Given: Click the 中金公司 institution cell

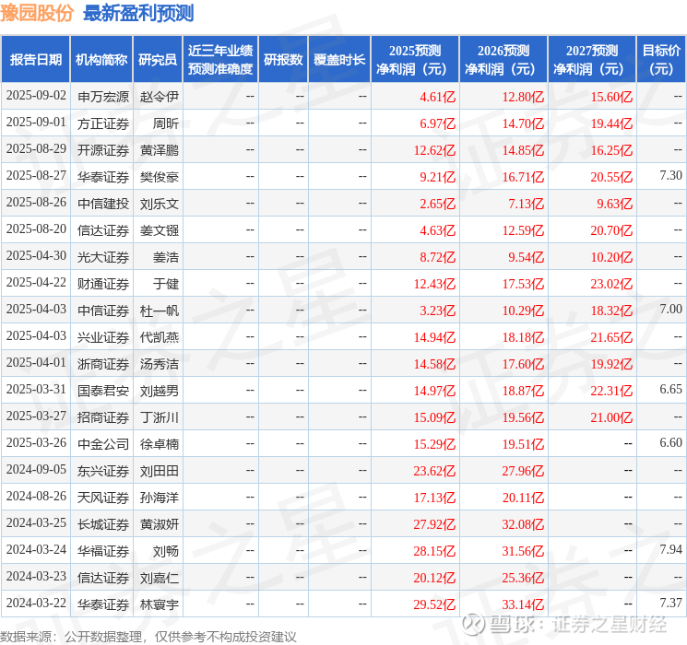Looking at the screenshot, I should click(x=103, y=444).
